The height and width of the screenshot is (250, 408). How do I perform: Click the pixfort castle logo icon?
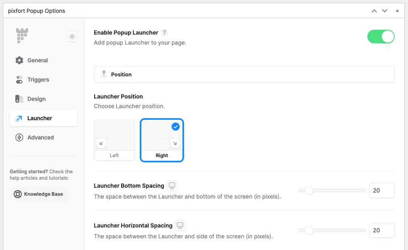click(x=22, y=35)
